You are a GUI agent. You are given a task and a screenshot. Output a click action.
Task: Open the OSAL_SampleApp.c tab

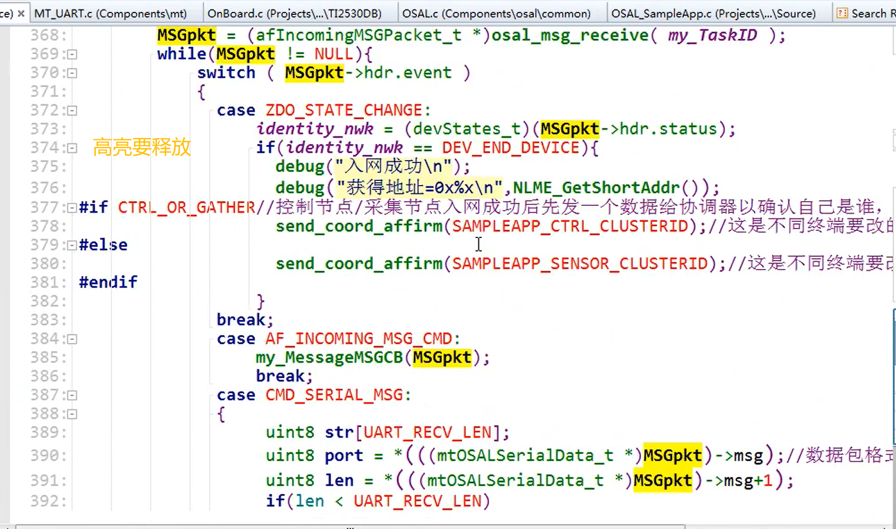713,13
